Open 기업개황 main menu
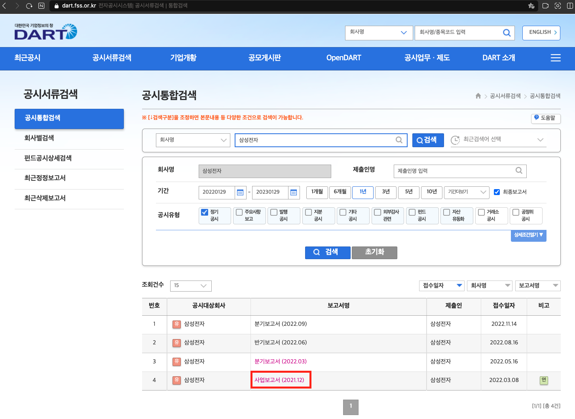The width and height of the screenshot is (575, 419). coord(183,58)
